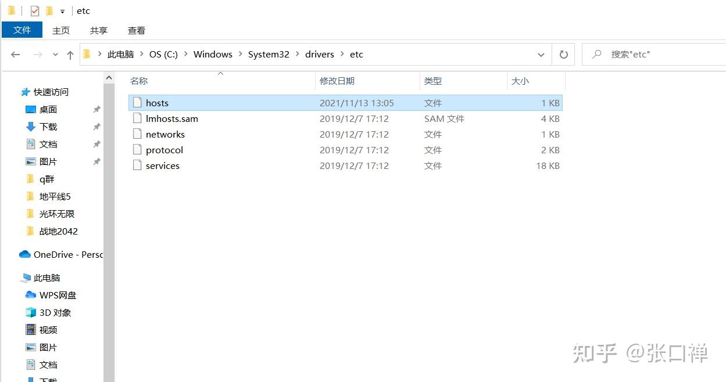Click the search box for etc folder
Screen dimensions: 726x382
click(x=653, y=54)
